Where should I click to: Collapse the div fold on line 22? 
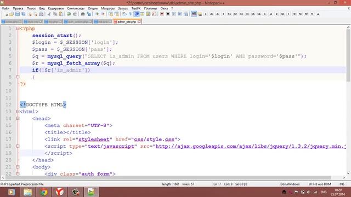click(x=18, y=173)
